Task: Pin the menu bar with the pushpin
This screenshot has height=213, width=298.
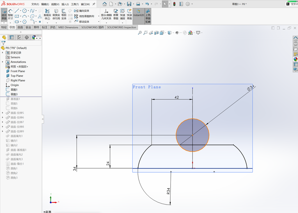Action: pyautogui.click(x=94, y=4)
